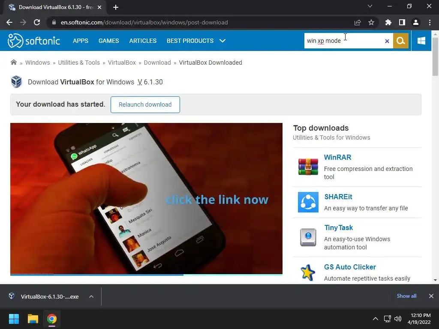Open the browser side panel icon

(402, 22)
